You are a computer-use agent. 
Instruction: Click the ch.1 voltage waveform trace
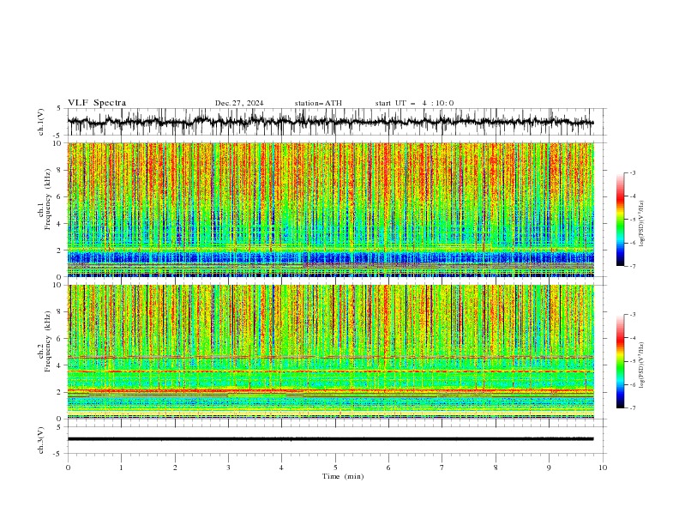330,122
